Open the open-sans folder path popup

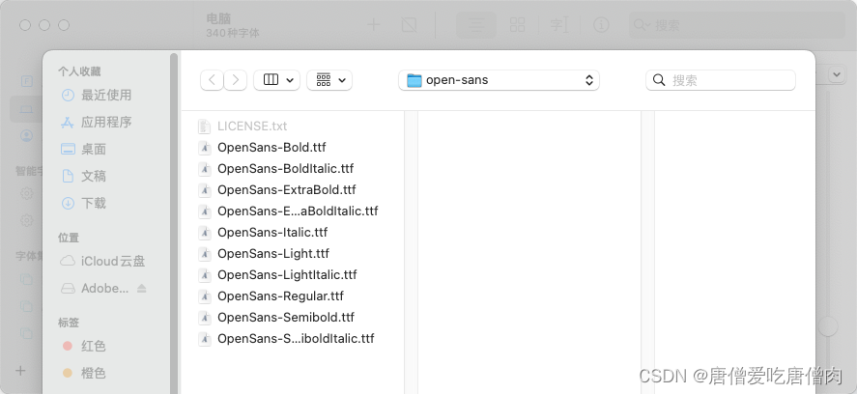pos(499,80)
